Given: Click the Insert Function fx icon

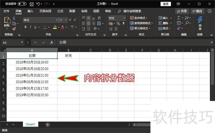Looking at the screenshot, I should 51,42.
